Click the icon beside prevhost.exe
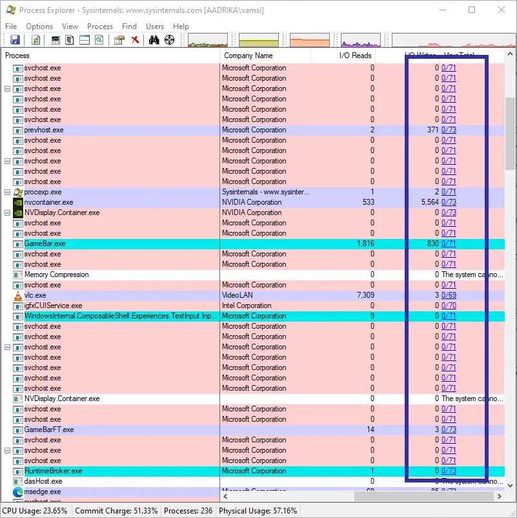This screenshot has width=517, height=518. click(x=17, y=130)
